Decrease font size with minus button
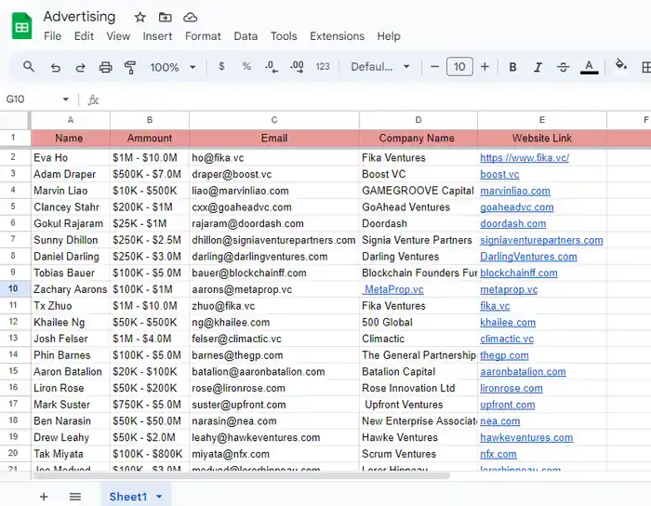Screen dimensions: 651x506 [434, 66]
